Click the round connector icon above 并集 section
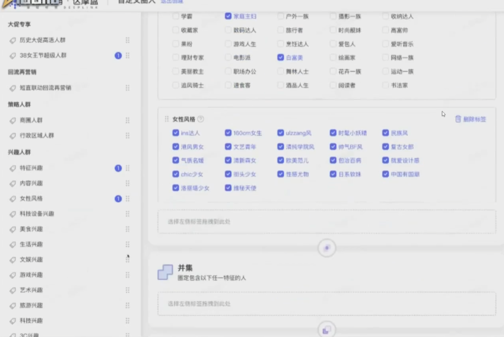Screen dimensions: 504x337 (x=327, y=248)
